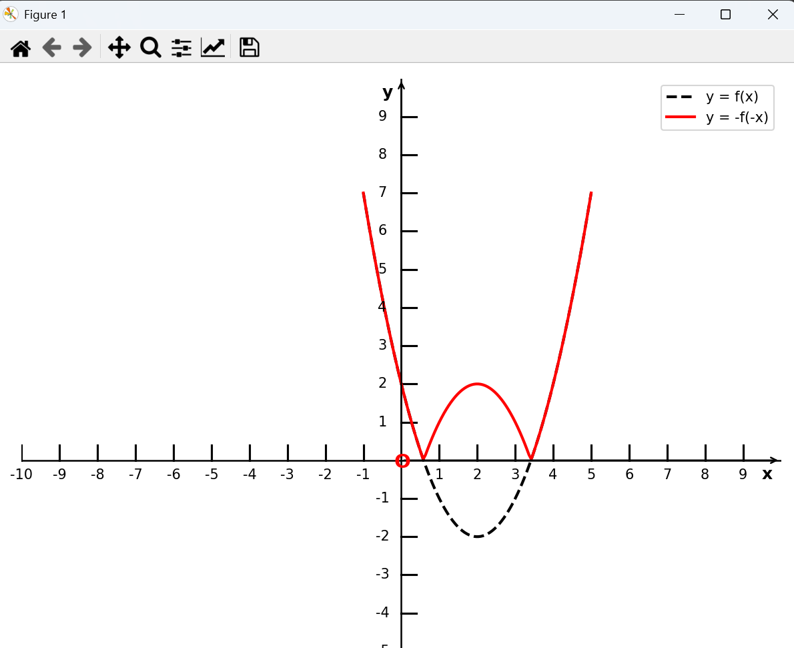Viewport: 794px width, 648px height.
Task: Go forward to the next view
Action: click(x=82, y=48)
